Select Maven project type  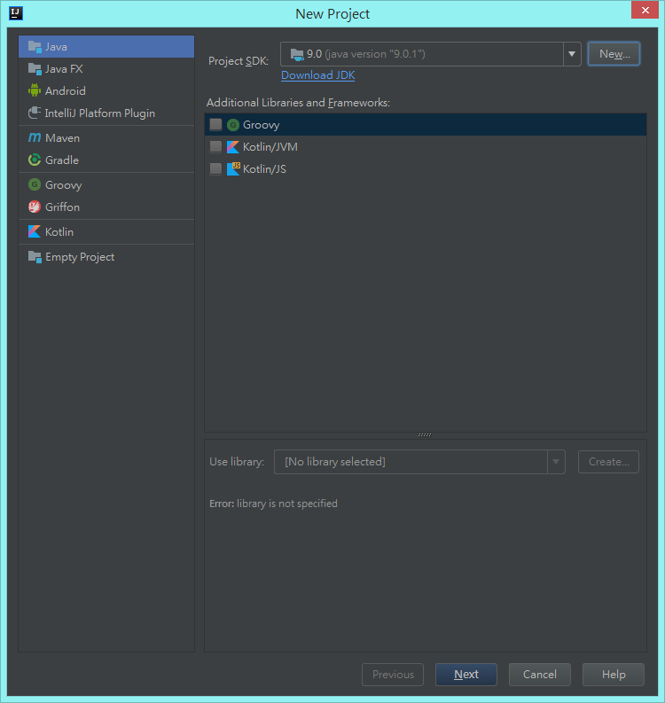click(106, 137)
